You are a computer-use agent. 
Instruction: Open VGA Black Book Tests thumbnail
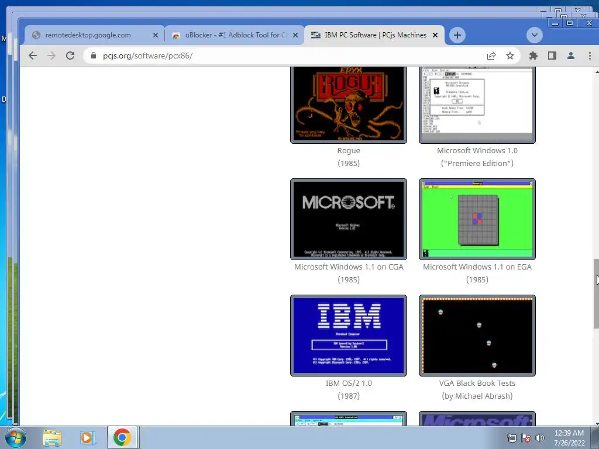click(477, 336)
